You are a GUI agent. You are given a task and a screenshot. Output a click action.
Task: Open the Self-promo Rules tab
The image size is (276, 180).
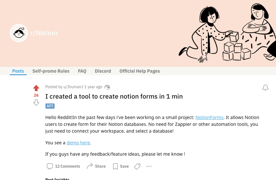pyautogui.click(x=51, y=71)
